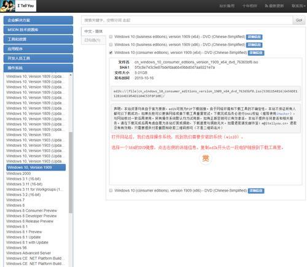Select Windows 8.1 with Update entry
The image size is (307, 267).
coord(27,242)
